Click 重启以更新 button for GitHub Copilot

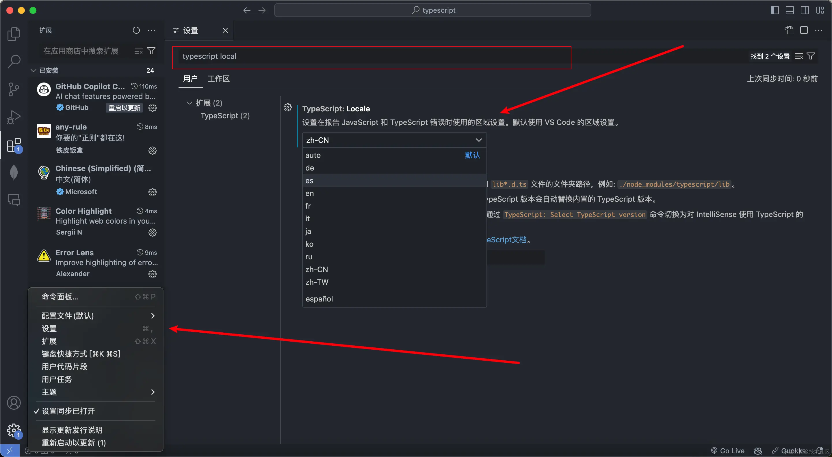point(124,108)
